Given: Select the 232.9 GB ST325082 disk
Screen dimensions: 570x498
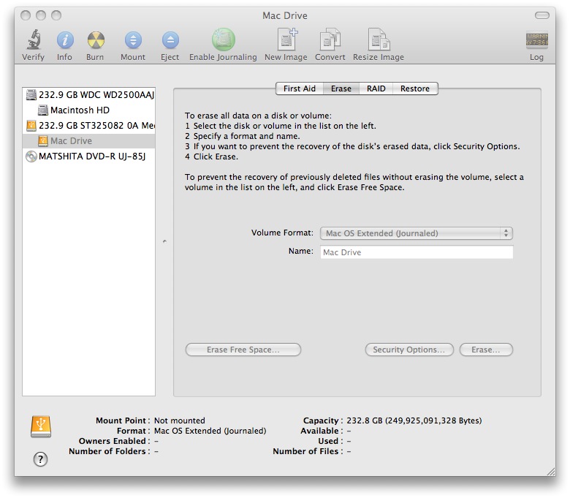Looking at the screenshot, I should [88, 126].
